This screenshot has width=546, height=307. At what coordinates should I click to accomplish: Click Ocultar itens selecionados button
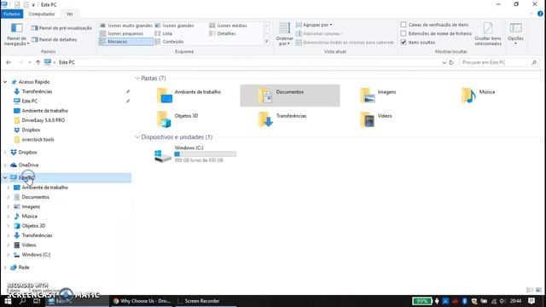pyautogui.click(x=488, y=34)
